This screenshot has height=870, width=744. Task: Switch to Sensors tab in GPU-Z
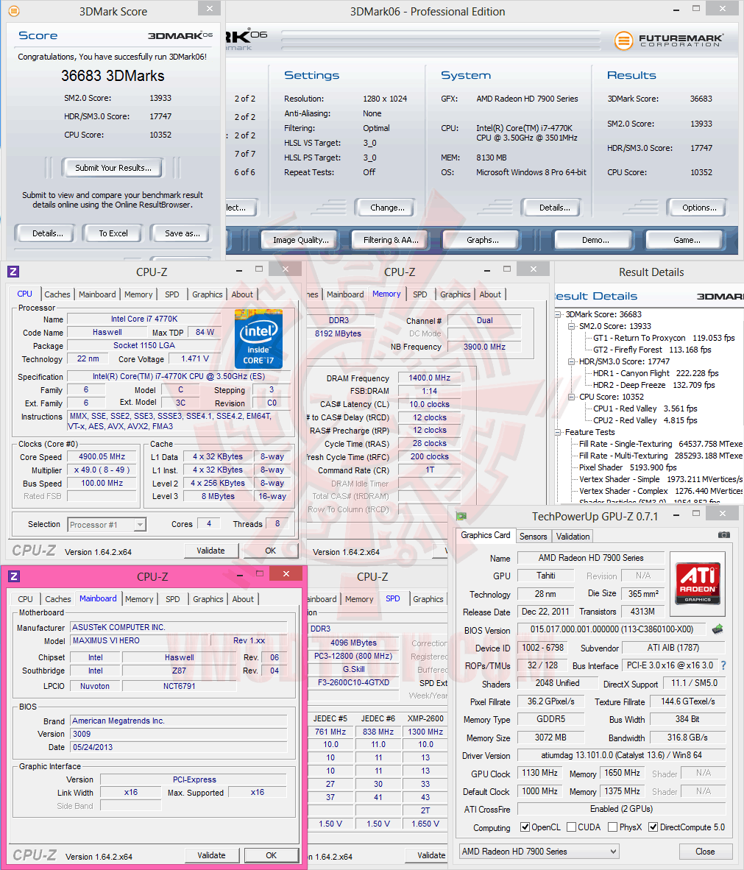(x=534, y=537)
